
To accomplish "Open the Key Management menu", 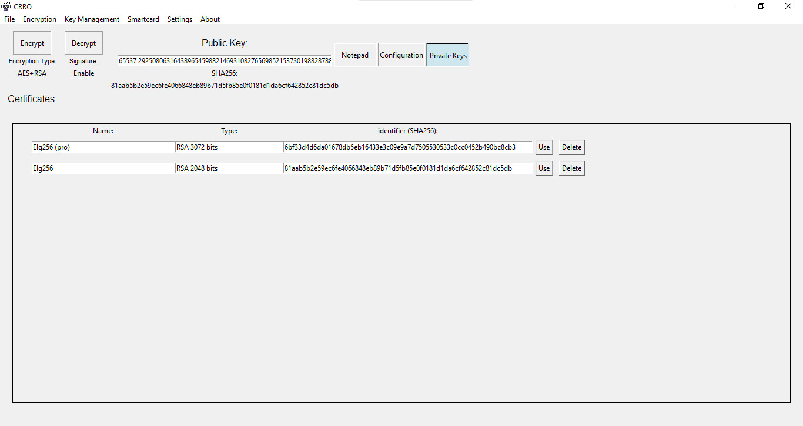I will [92, 19].
